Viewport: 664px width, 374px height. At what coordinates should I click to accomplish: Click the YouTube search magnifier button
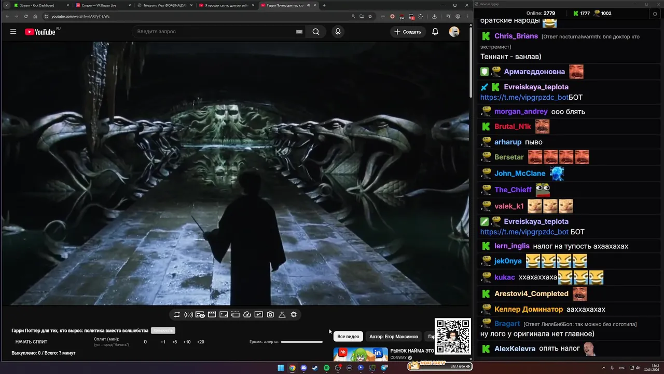click(316, 32)
